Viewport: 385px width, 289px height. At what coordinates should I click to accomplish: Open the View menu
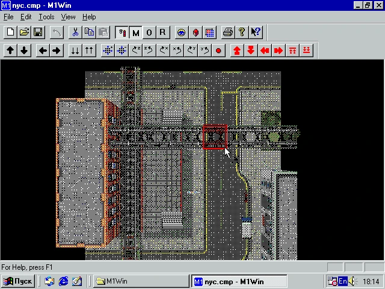68,17
